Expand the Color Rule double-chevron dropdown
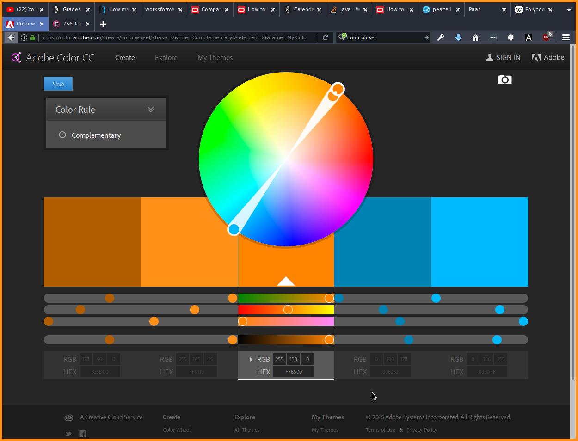578x441 pixels. point(151,110)
